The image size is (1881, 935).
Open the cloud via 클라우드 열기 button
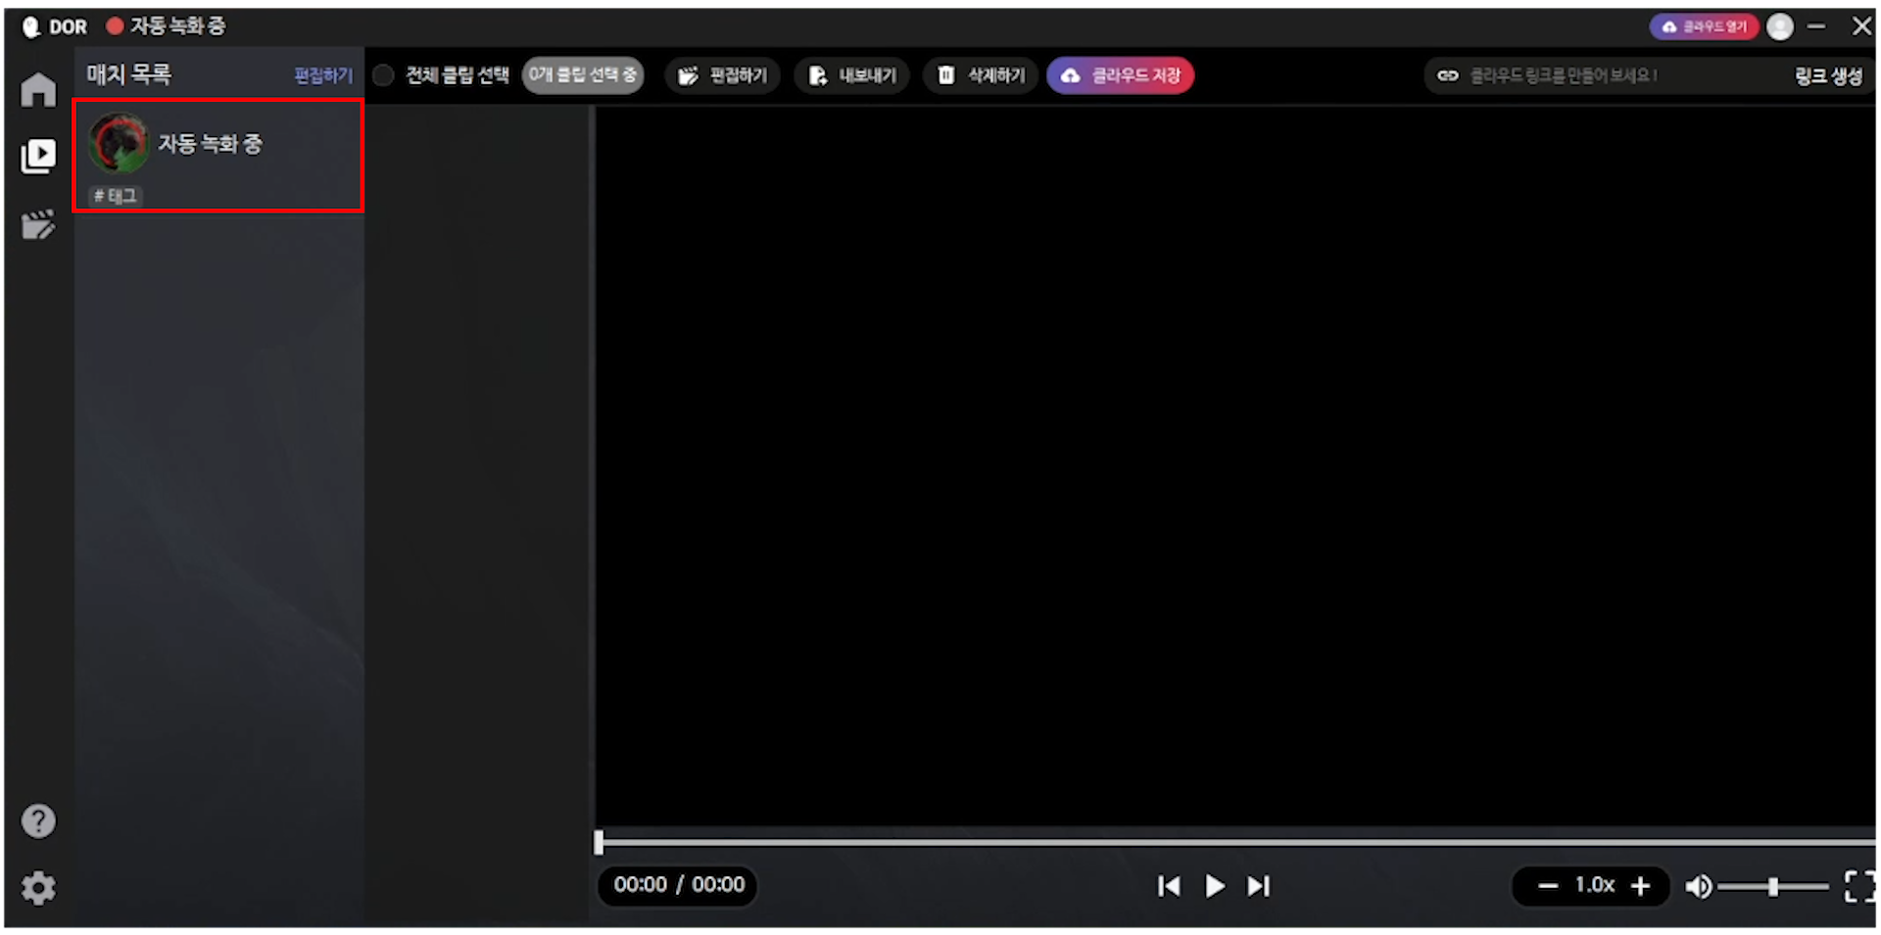1704,26
